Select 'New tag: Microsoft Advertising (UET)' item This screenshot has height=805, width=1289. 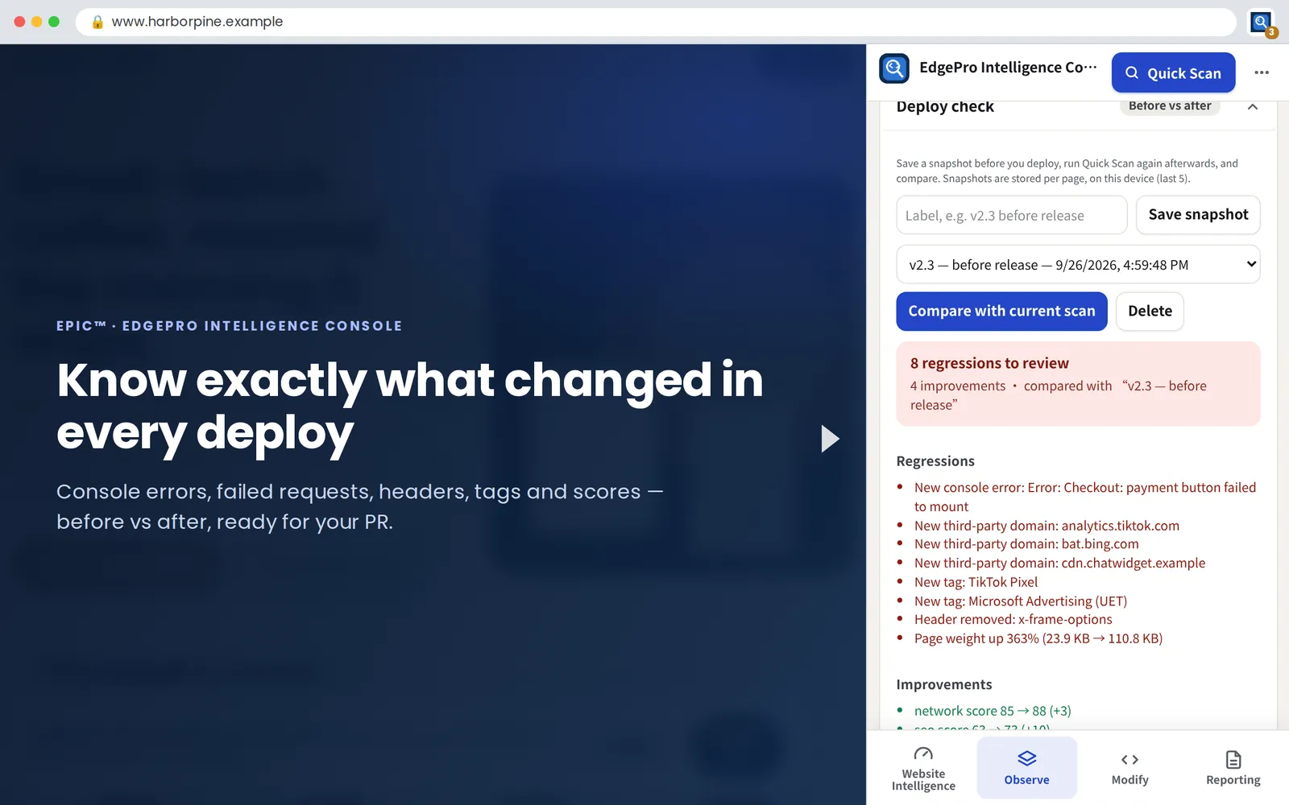(1020, 601)
